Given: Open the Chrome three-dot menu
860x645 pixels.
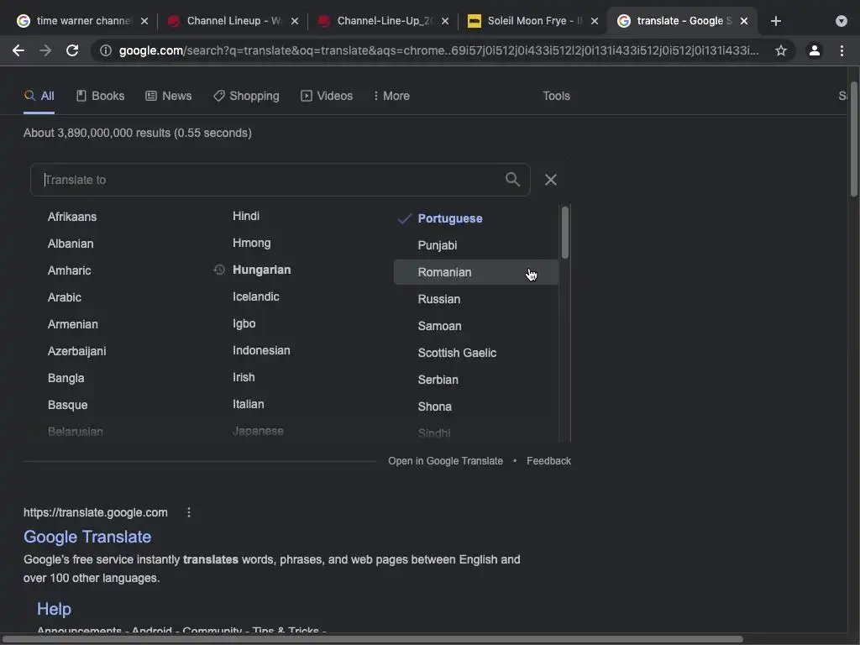Looking at the screenshot, I should [x=842, y=50].
